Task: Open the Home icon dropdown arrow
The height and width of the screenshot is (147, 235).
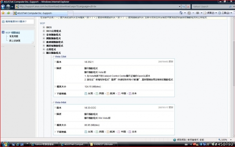Action: 185,13
